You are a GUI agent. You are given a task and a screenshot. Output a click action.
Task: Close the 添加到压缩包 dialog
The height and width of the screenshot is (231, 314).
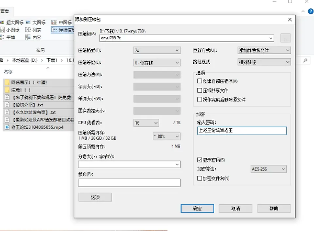[290, 20]
